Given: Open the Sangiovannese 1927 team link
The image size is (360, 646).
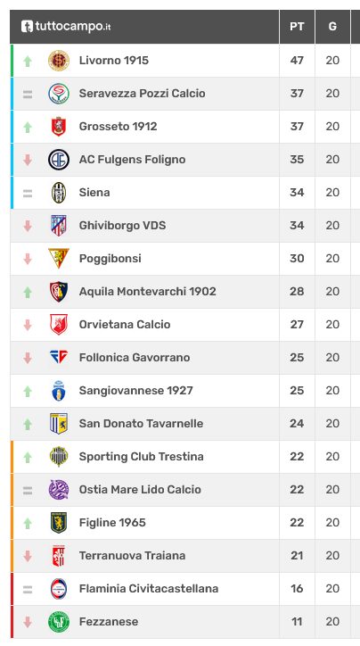Looking at the screenshot, I should 135,390.
